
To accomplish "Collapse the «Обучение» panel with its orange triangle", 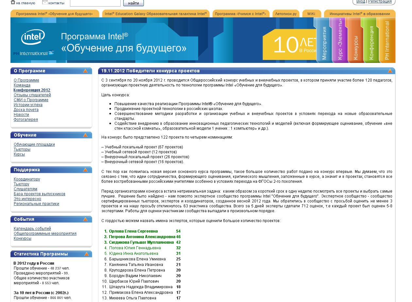I will coord(85,135).
